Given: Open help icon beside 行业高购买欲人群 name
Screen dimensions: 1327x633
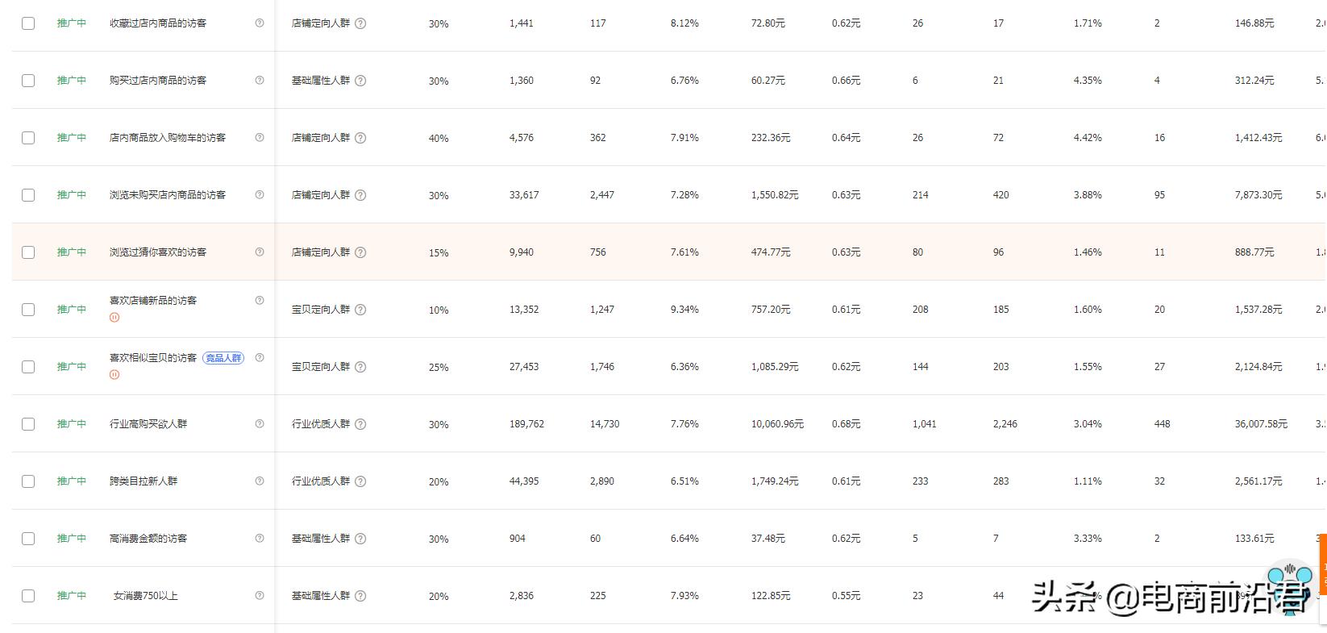Looking at the screenshot, I should click(x=260, y=423).
